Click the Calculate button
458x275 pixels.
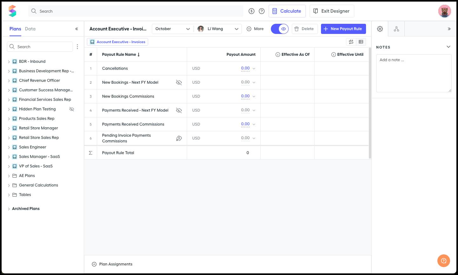coord(287,11)
